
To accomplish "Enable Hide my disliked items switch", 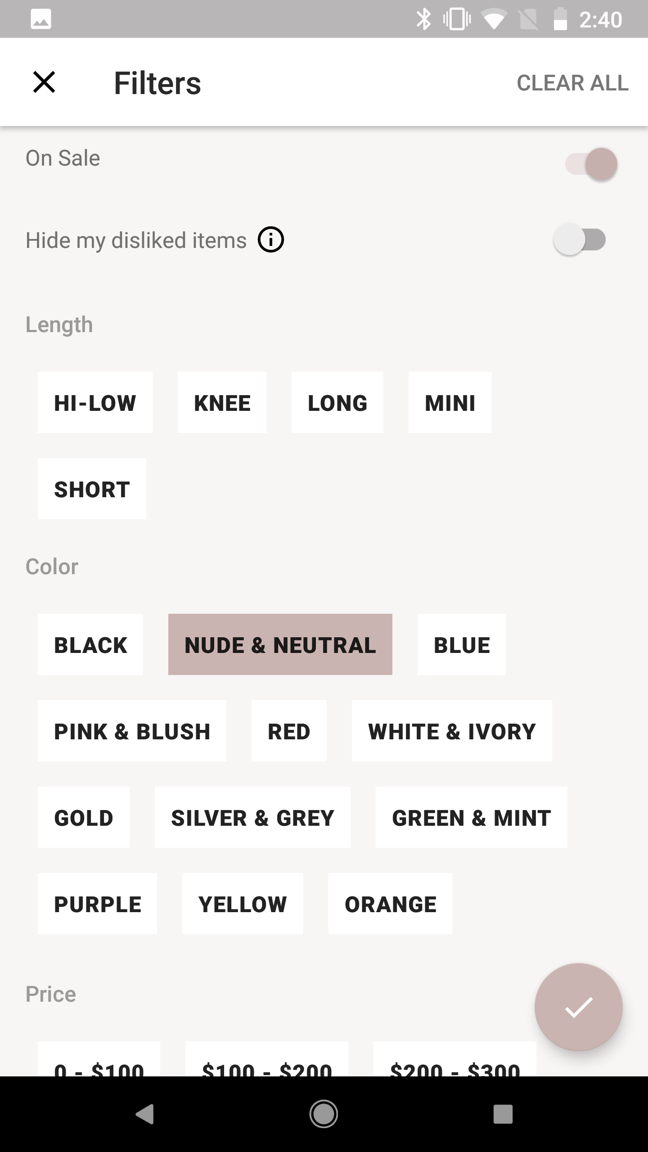I will click(580, 239).
